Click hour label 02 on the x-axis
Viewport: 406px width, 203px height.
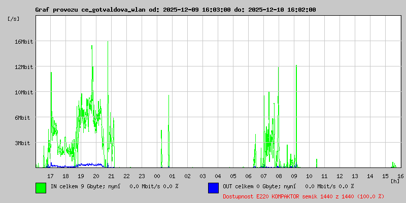pyautogui.click(x=187, y=176)
